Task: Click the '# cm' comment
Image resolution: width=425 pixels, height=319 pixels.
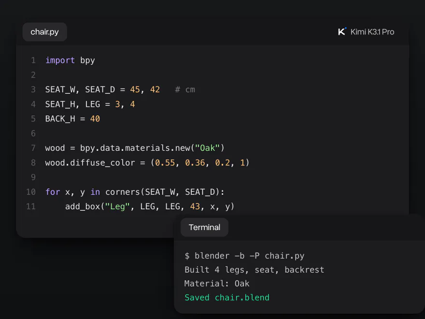Action: [x=185, y=89]
